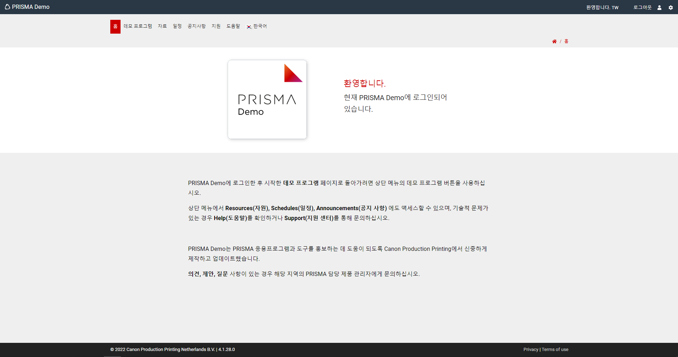
Task: Open the 자료 menu item
Action: click(x=162, y=26)
